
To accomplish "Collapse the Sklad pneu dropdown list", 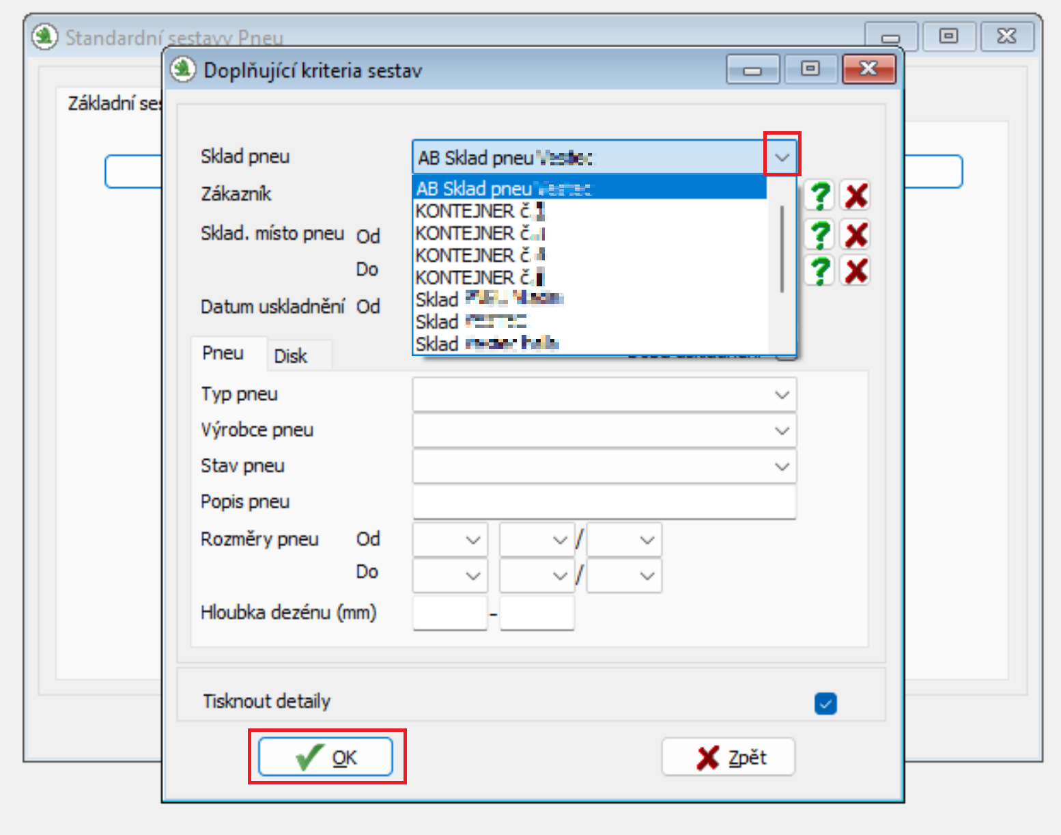I will coord(782,157).
